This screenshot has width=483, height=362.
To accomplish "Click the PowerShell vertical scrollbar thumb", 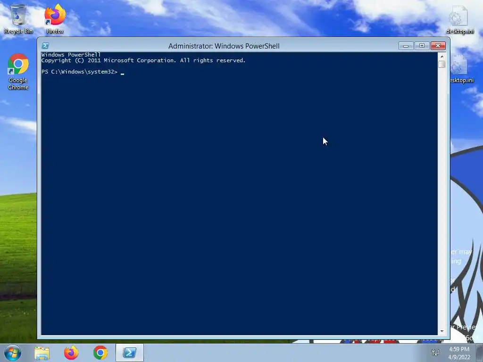I will click(441, 64).
